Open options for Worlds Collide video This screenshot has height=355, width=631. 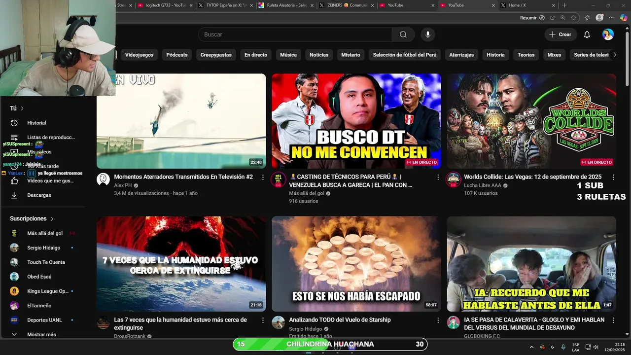pos(613,177)
